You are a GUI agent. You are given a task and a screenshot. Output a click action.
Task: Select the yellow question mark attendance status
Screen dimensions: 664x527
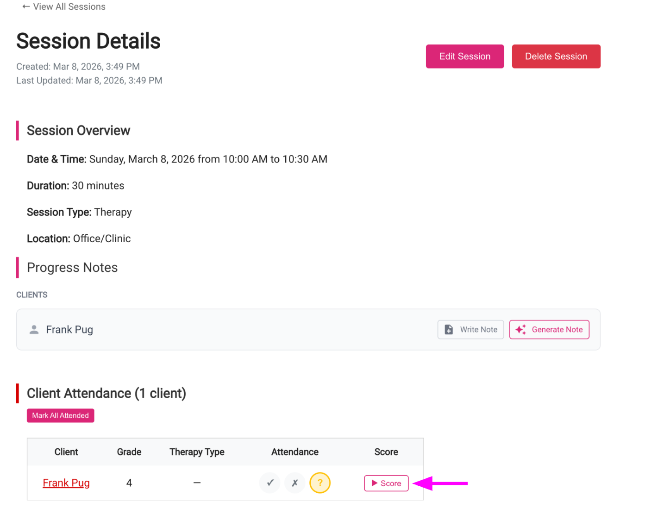coord(319,483)
